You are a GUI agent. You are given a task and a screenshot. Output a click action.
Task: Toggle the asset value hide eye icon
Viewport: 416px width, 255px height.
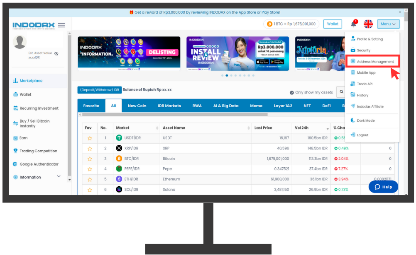pyautogui.click(x=56, y=54)
